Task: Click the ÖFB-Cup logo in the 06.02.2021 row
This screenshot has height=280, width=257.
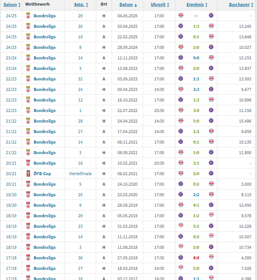Action: click(x=29, y=174)
